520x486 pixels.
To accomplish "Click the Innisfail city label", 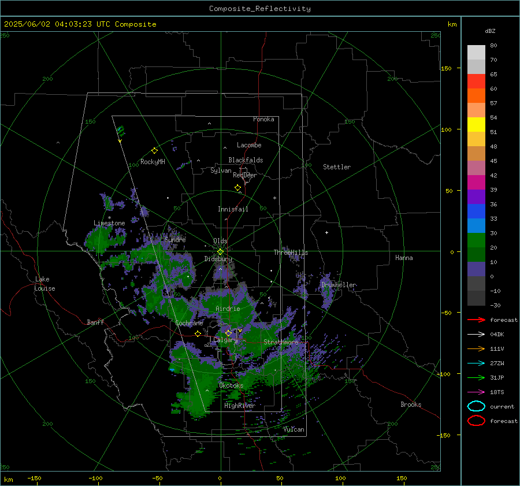I will 233,209.
